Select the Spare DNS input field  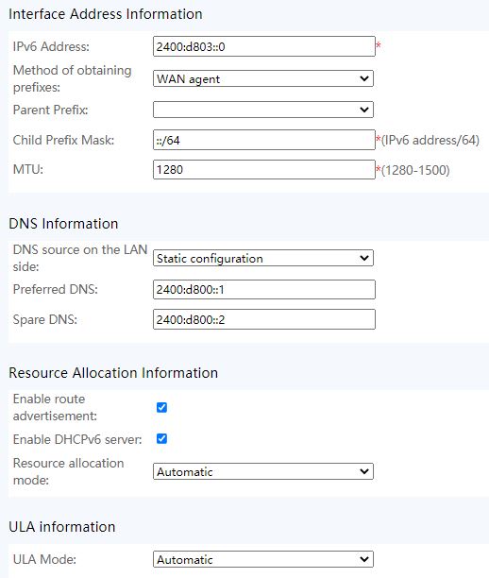(x=263, y=319)
